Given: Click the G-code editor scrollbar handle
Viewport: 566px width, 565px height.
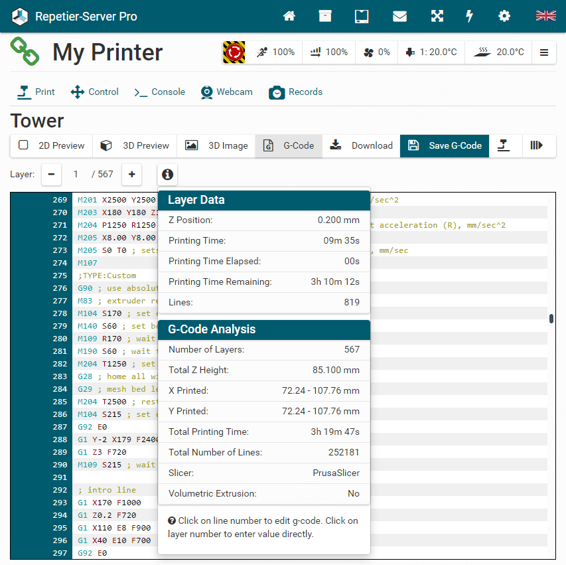Looking at the screenshot, I should pyautogui.click(x=551, y=319).
